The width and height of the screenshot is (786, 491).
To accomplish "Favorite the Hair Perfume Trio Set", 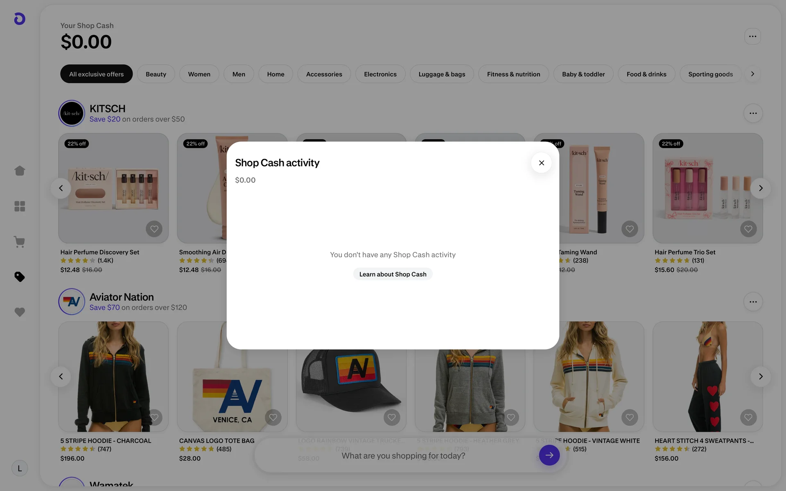I will click(748, 229).
